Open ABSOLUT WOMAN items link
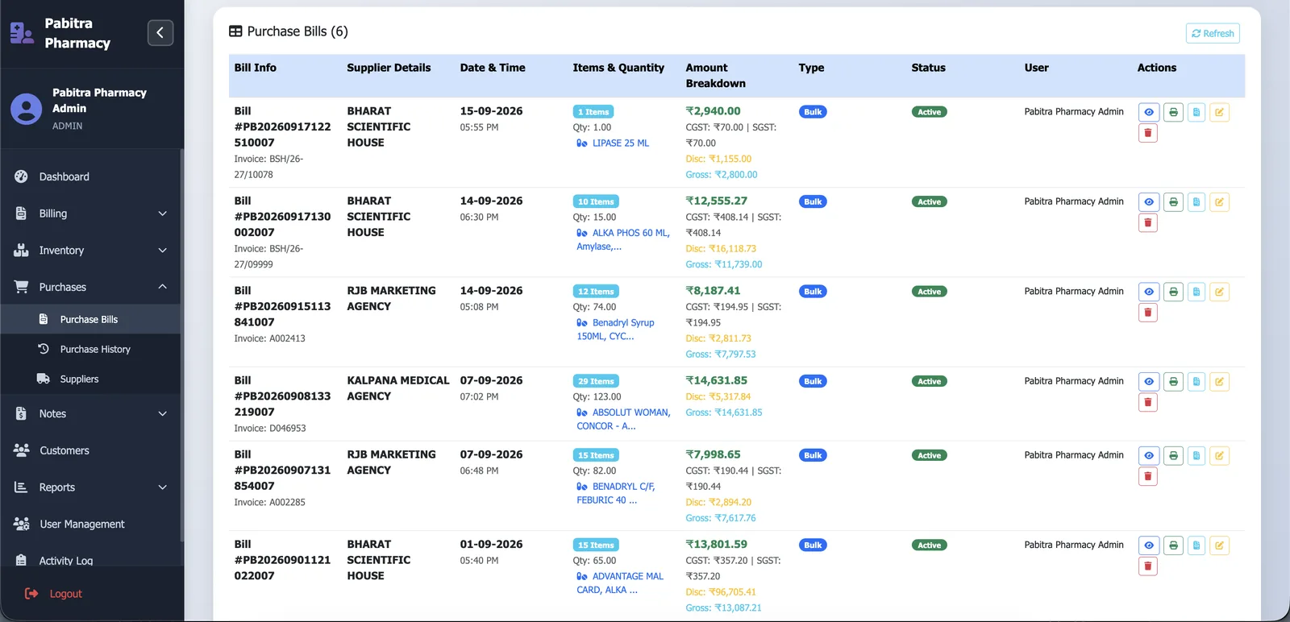1290x622 pixels. [623, 419]
